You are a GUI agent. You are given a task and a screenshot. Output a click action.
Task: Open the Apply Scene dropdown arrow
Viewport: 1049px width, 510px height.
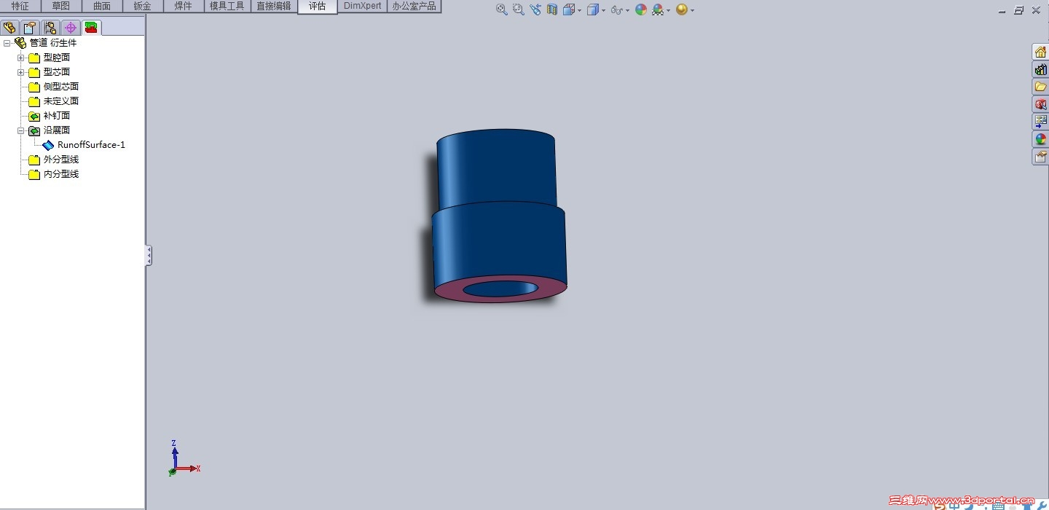point(668,10)
